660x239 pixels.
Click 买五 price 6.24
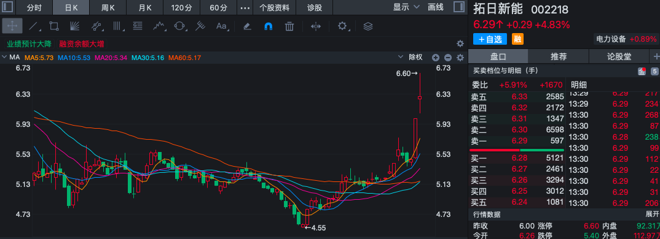coord(519,202)
